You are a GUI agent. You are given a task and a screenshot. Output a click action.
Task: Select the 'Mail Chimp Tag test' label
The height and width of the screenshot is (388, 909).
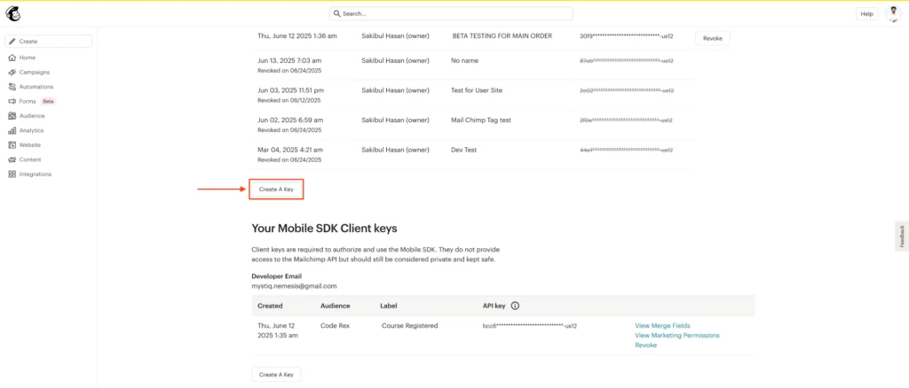(480, 120)
